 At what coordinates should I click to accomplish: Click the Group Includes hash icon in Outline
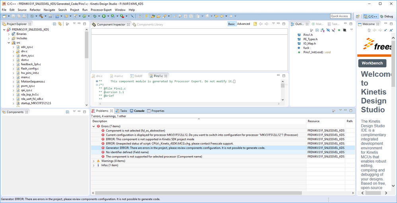pos(344,30)
